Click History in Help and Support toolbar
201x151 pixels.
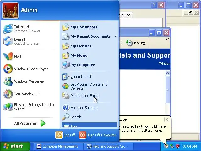pyautogui.click(x=136, y=43)
